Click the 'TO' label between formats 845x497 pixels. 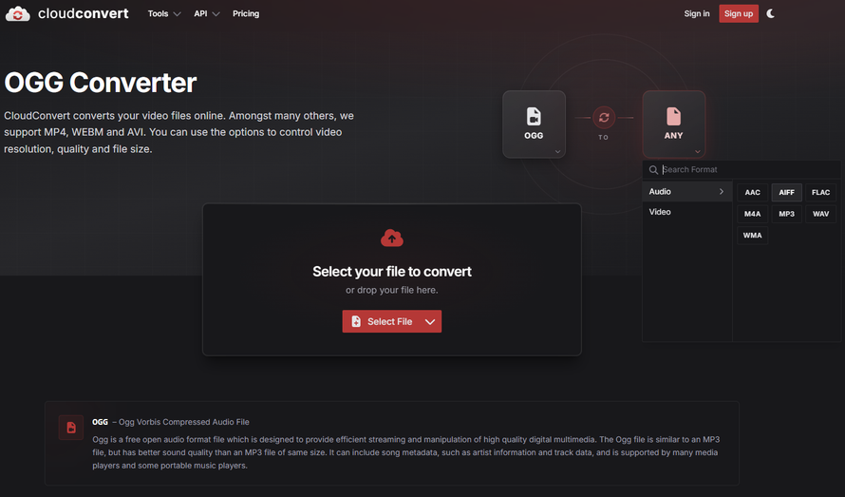tap(604, 138)
